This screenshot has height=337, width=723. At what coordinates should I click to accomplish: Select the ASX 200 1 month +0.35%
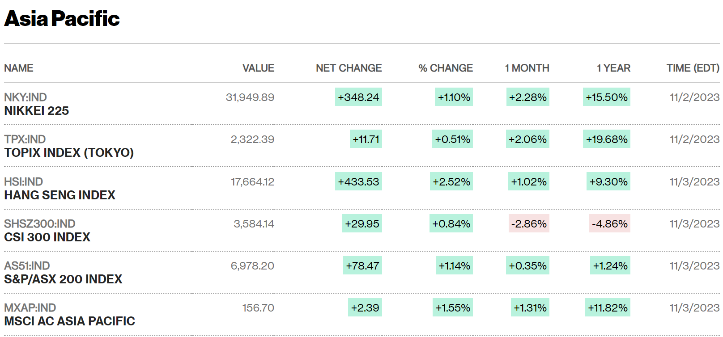tap(527, 266)
